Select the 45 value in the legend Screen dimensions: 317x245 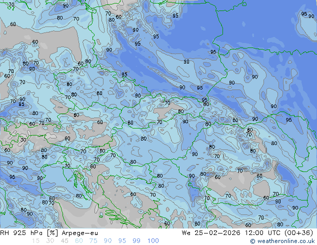point(64,241)
